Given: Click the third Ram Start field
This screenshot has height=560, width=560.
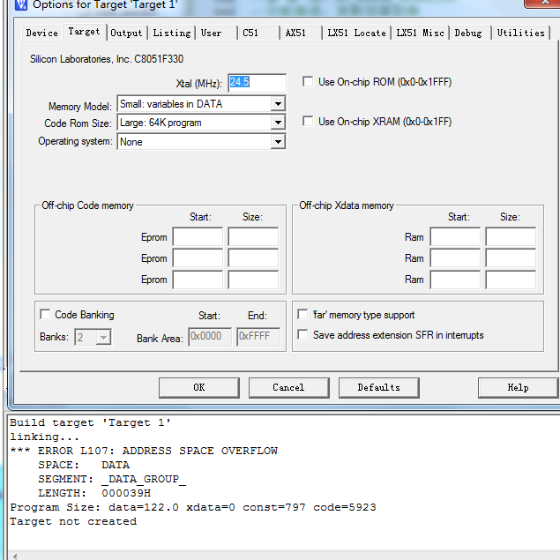Looking at the screenshot, I should point(455,280).
